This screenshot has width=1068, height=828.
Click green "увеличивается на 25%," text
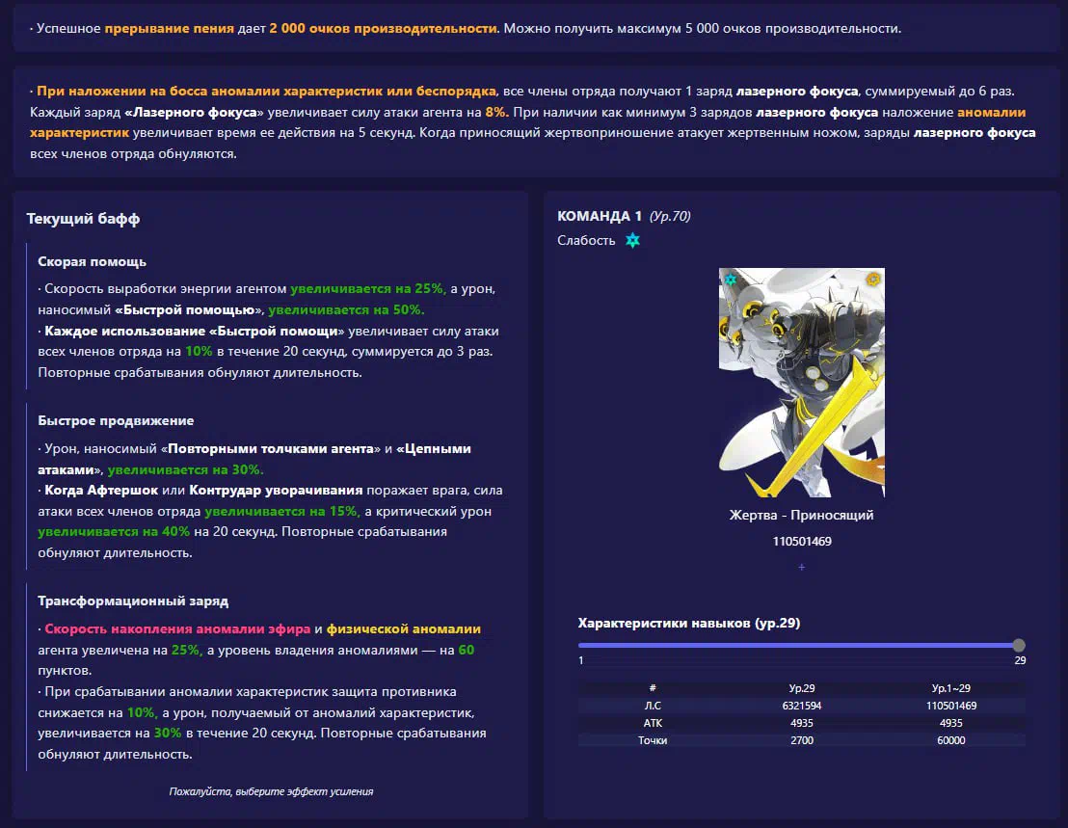click(x=368, y=289)
